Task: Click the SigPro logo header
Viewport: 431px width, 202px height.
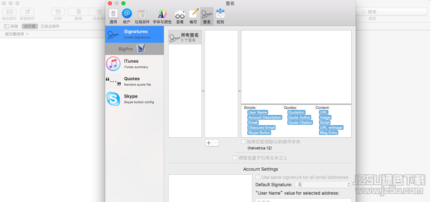Action: 134,49
